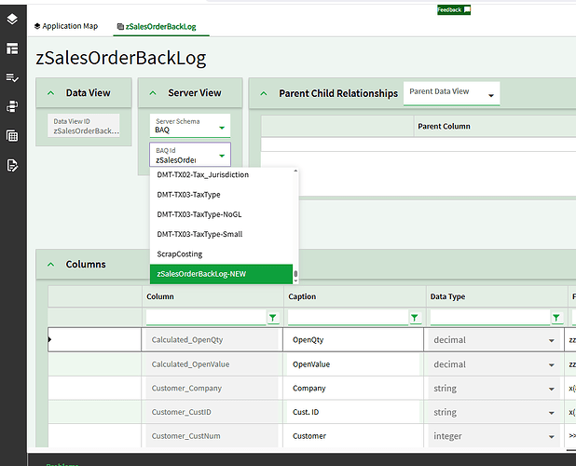Select ScrapCosting from the list

221,254
